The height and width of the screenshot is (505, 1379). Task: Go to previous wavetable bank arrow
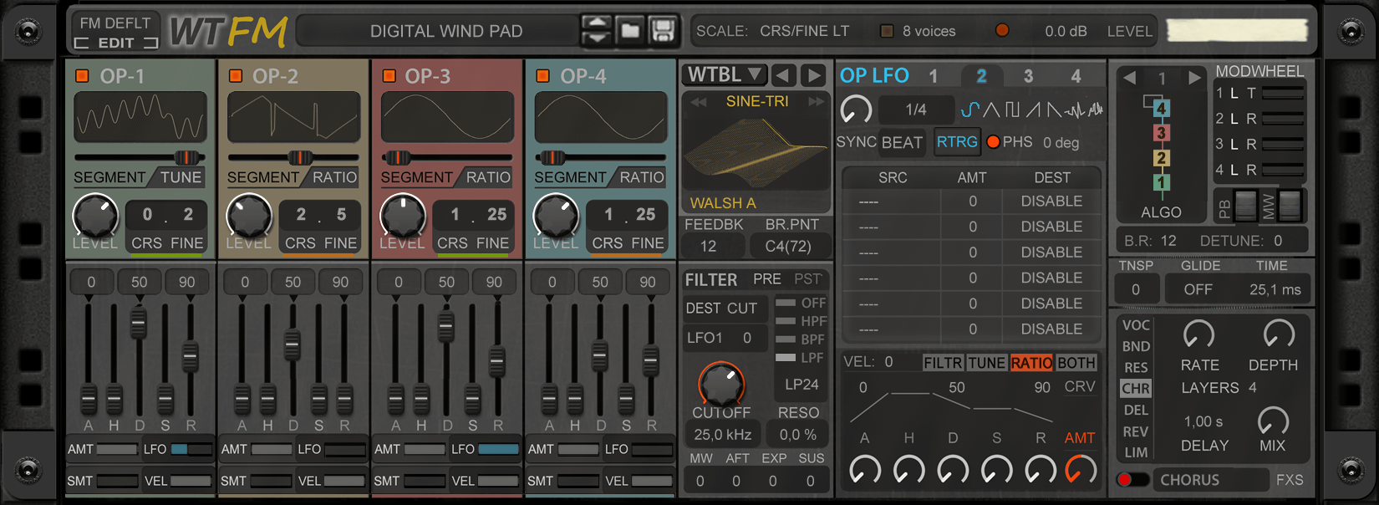tap(782, 75)
